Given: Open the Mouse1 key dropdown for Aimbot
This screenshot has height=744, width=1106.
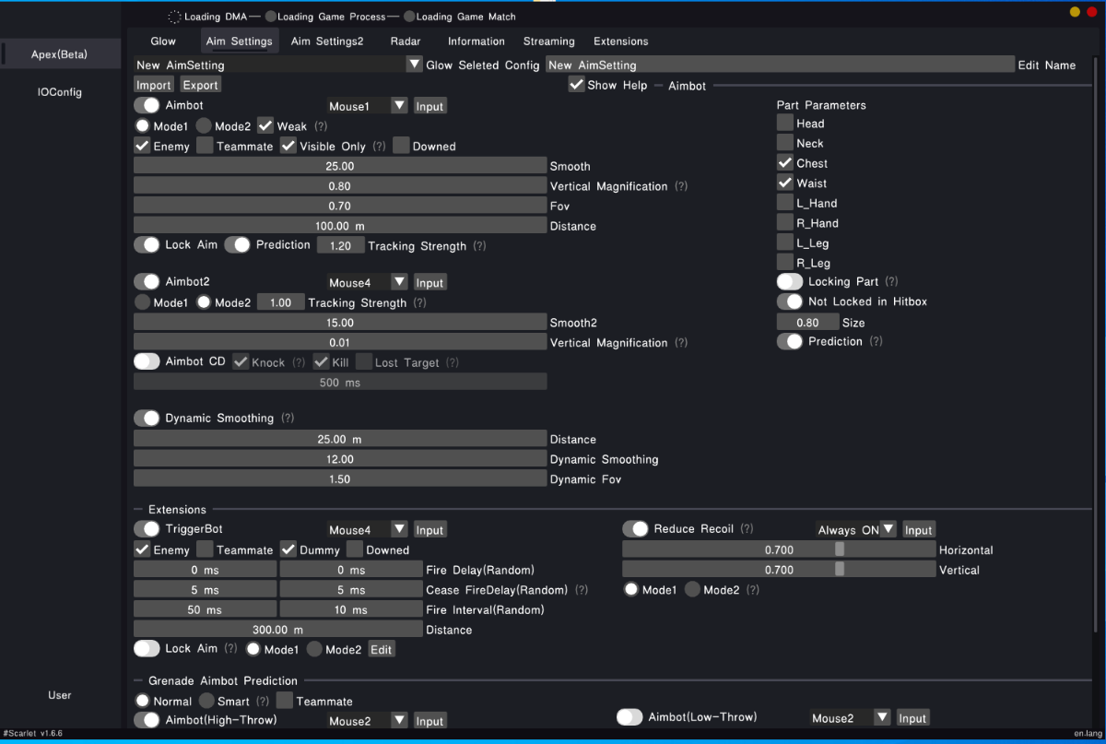Looking at the screenshot, I should [398, 106].
